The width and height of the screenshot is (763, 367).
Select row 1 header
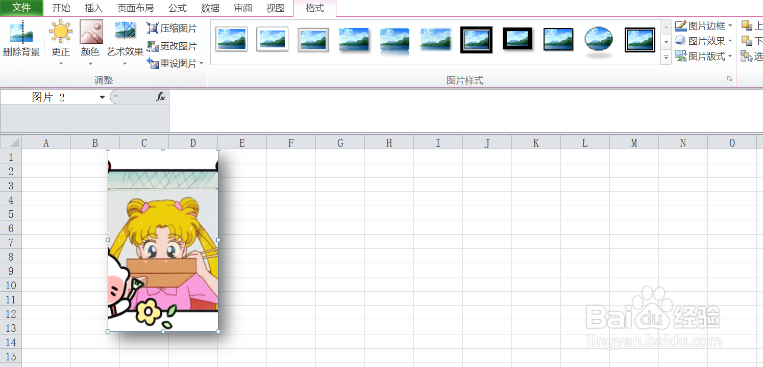pyautogui.click(x=11, y=156)
